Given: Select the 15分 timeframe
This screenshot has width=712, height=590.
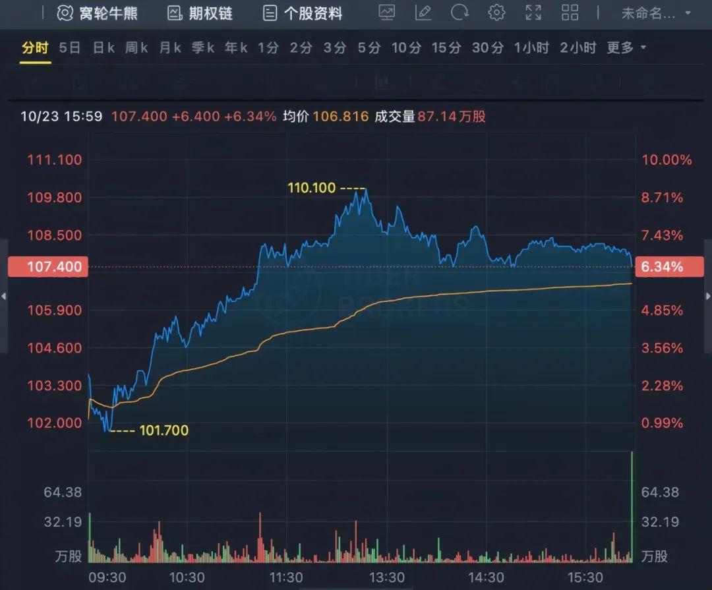Looking at the screenshot, I should (446, 47).
